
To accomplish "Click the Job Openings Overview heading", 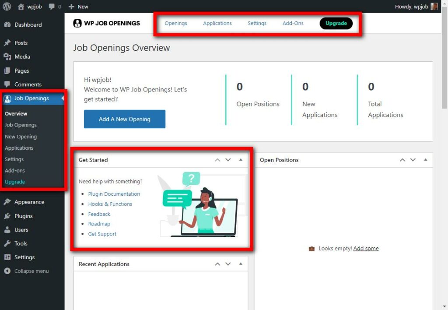I will 122,48.
